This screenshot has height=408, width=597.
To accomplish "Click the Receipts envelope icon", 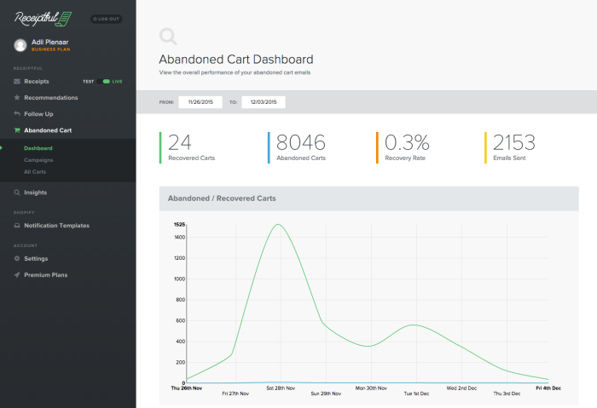I will coord(17,82).
